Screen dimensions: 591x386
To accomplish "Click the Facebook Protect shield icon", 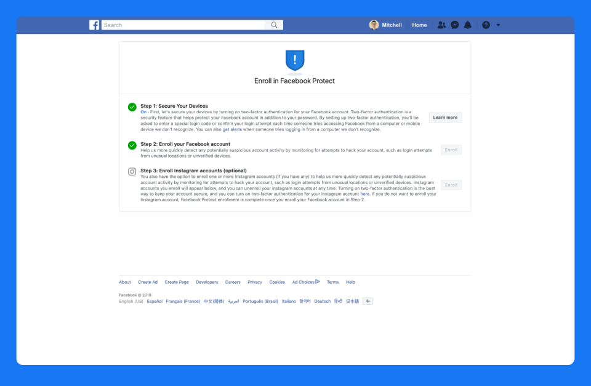I will [295, 60].
